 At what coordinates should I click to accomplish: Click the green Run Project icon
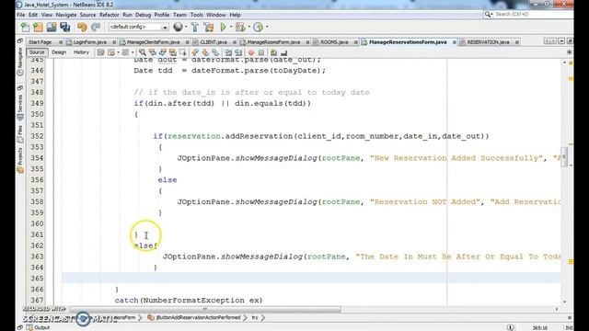point(223,27)
